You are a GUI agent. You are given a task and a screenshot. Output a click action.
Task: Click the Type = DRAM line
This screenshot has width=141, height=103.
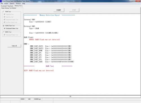pyautogui.click(x=34, y=28)
